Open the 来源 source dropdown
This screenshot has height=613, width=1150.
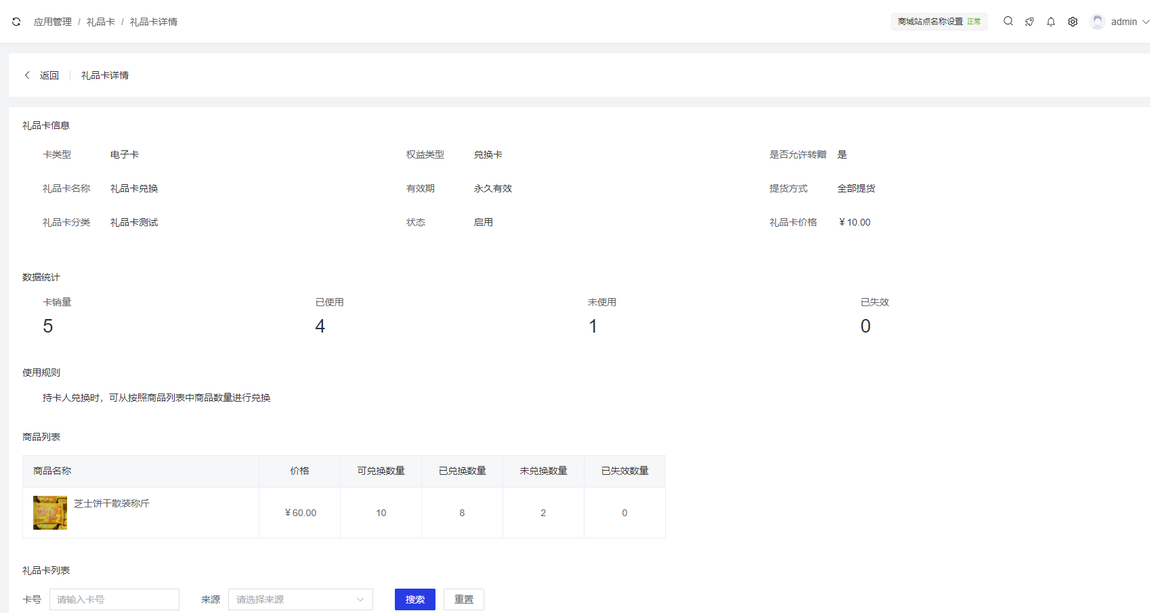pyautogui.click(x=300, y=599)
